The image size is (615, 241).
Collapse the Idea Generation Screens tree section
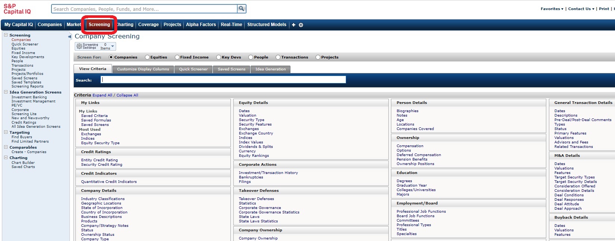(x=6, y=92)
